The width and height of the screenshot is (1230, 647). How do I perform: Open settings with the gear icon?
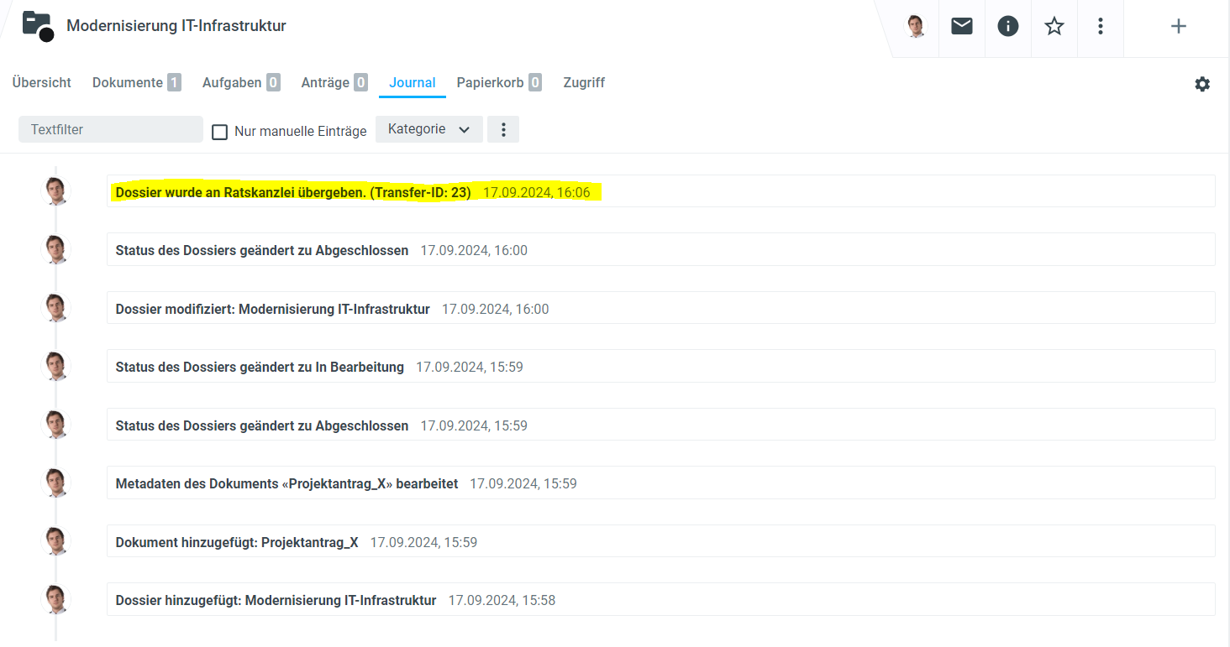click(x=1202, y=84)
